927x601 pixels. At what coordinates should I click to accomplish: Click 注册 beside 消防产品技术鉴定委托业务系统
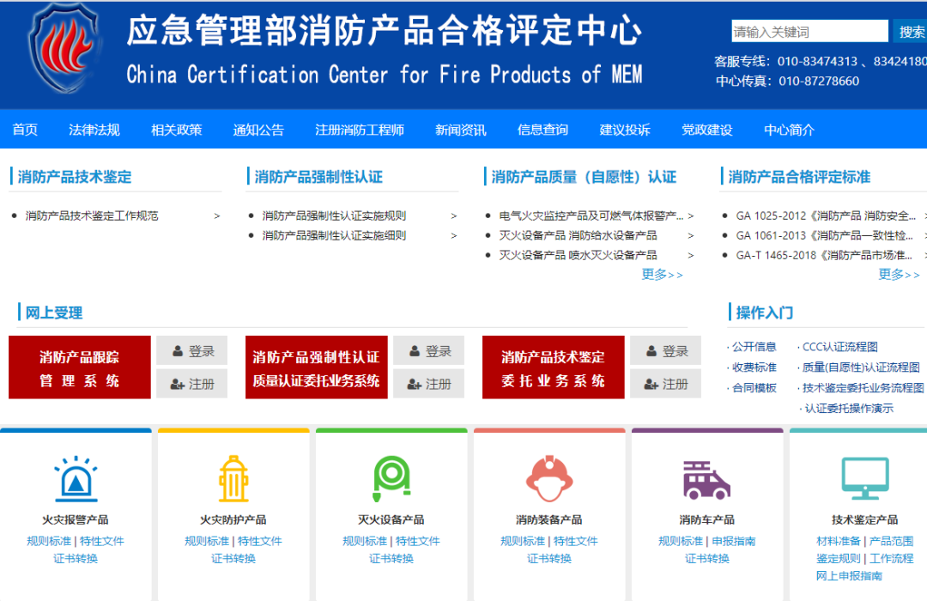665,384
